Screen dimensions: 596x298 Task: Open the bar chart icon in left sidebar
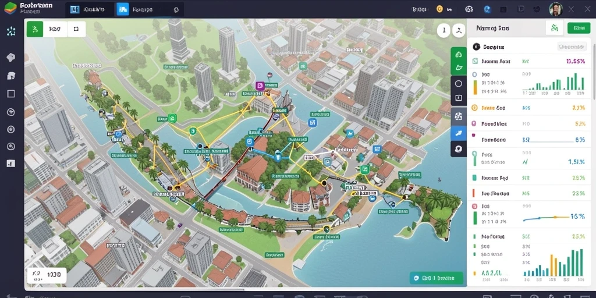(x=11, y=163)
